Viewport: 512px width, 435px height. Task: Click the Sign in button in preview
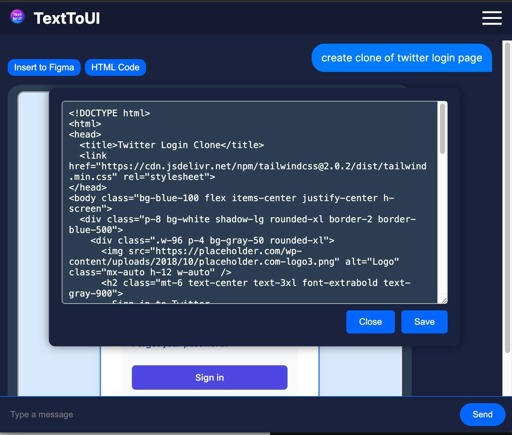(209, 377)
